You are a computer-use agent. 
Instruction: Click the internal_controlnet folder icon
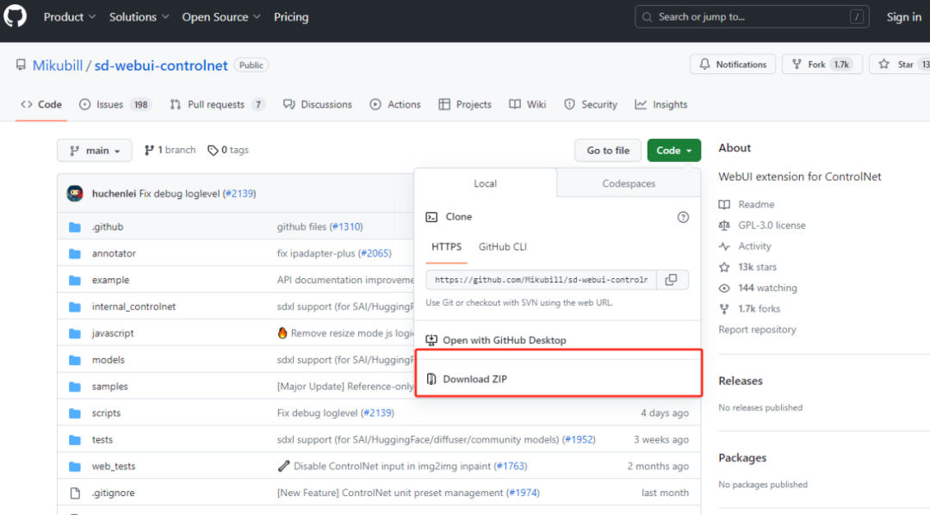pyautogui.click(x=75, y=307)
